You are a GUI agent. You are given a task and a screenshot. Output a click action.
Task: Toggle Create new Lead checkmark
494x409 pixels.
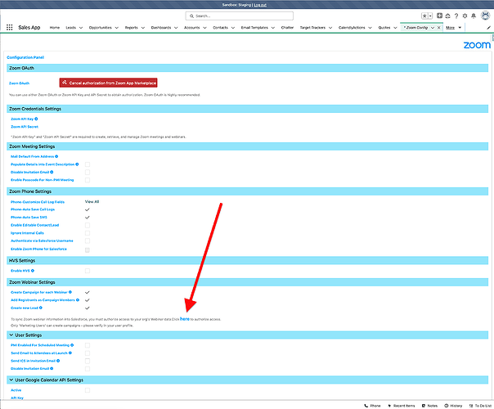[88, 308]
